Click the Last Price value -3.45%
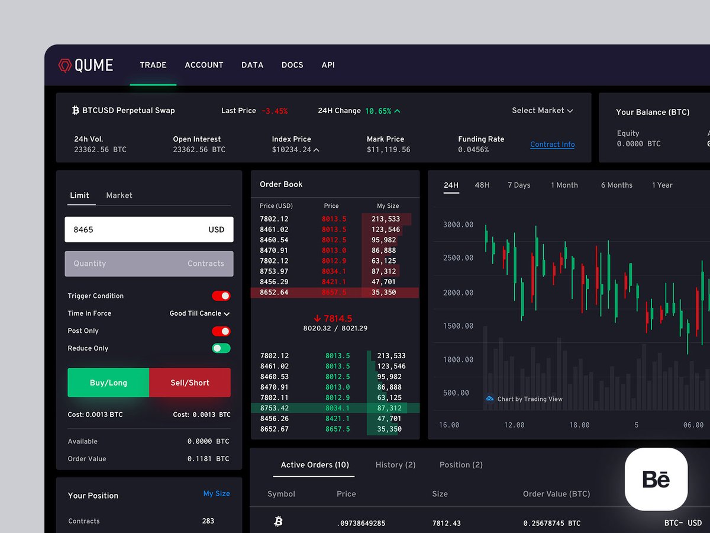The width and height of the screenshot is (710, 533). pos(275,111)
